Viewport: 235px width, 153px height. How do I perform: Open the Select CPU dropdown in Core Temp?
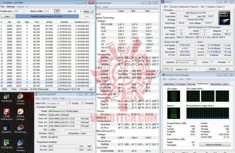click(x=57, y=103)
